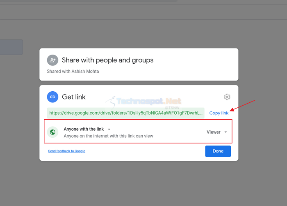Click the Copy link button
This screenshot has width=287, height=206.
[x=219, y=113]
